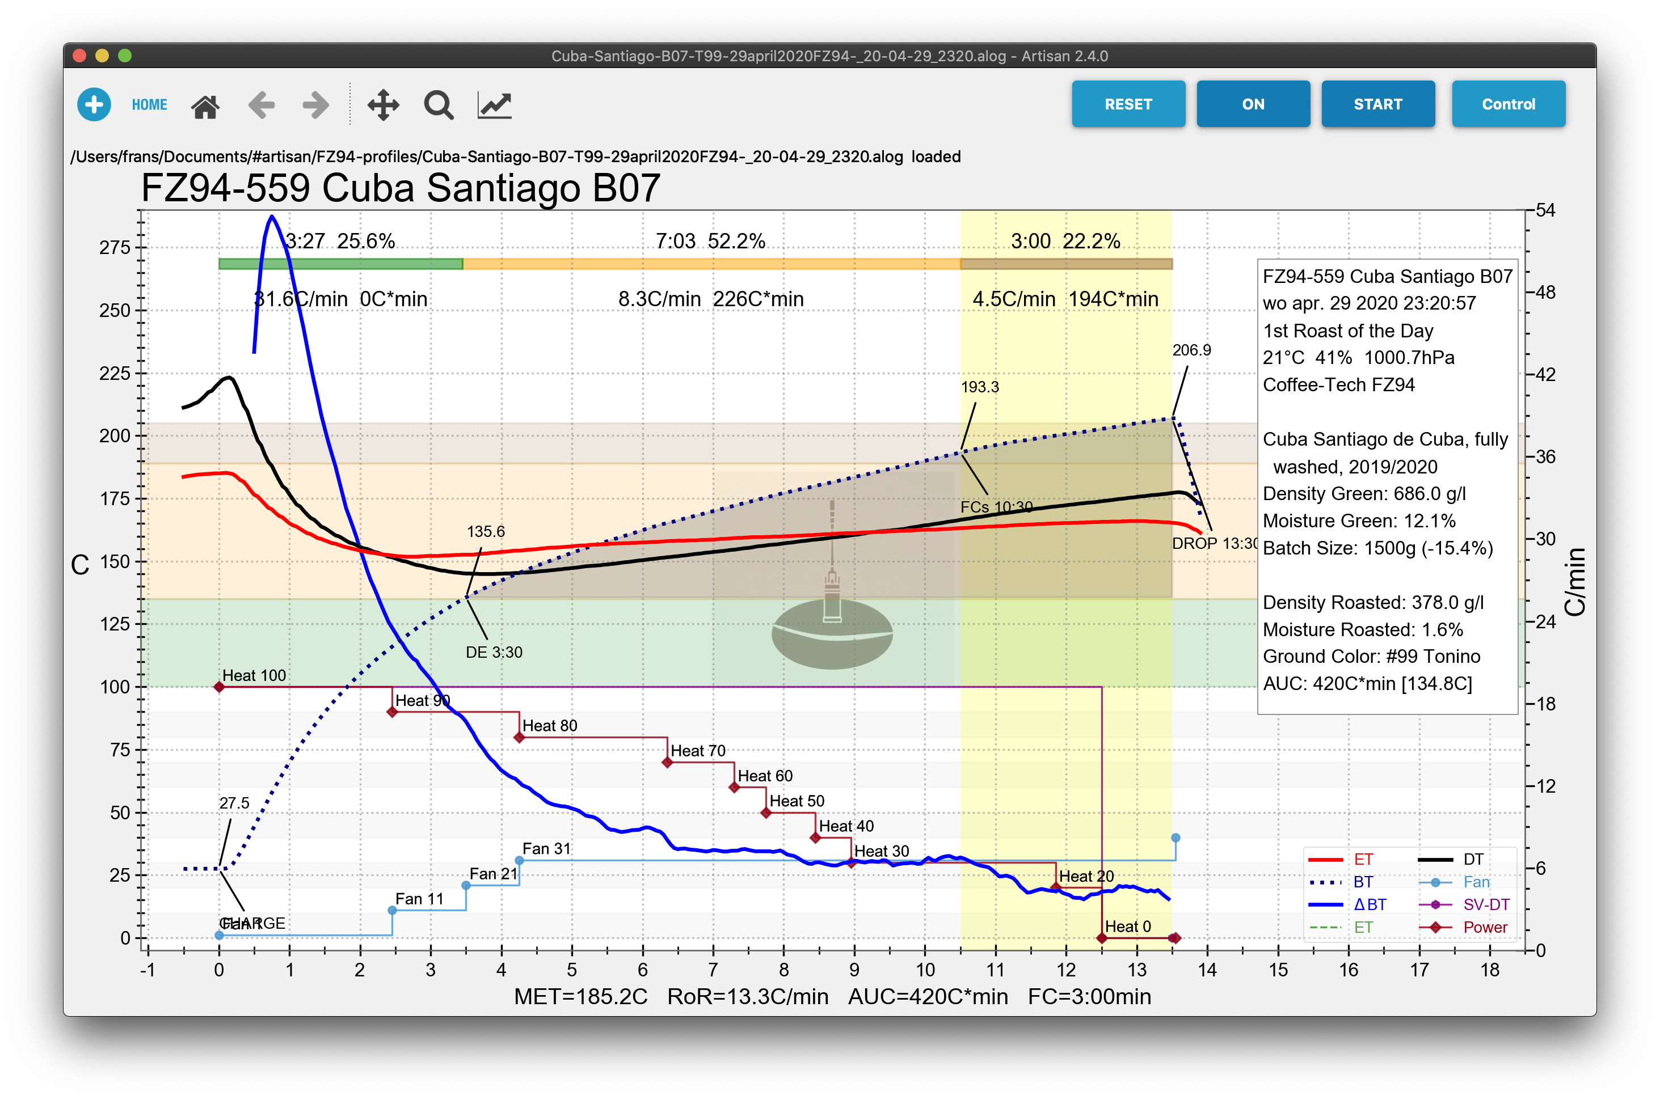Click the HOME text label
This screenshot has width=1660, height=1100.
(150, 104)
